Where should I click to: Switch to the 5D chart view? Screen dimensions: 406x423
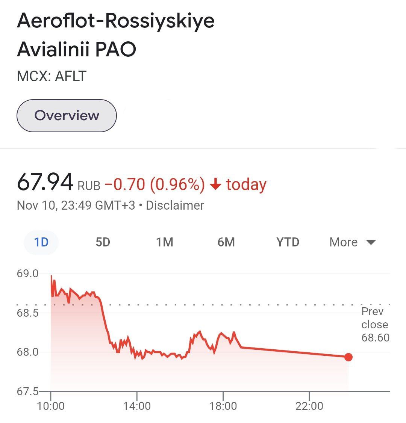103,242
